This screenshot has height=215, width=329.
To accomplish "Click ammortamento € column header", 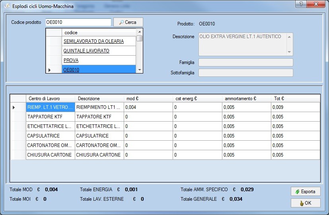I will (247, 99).
